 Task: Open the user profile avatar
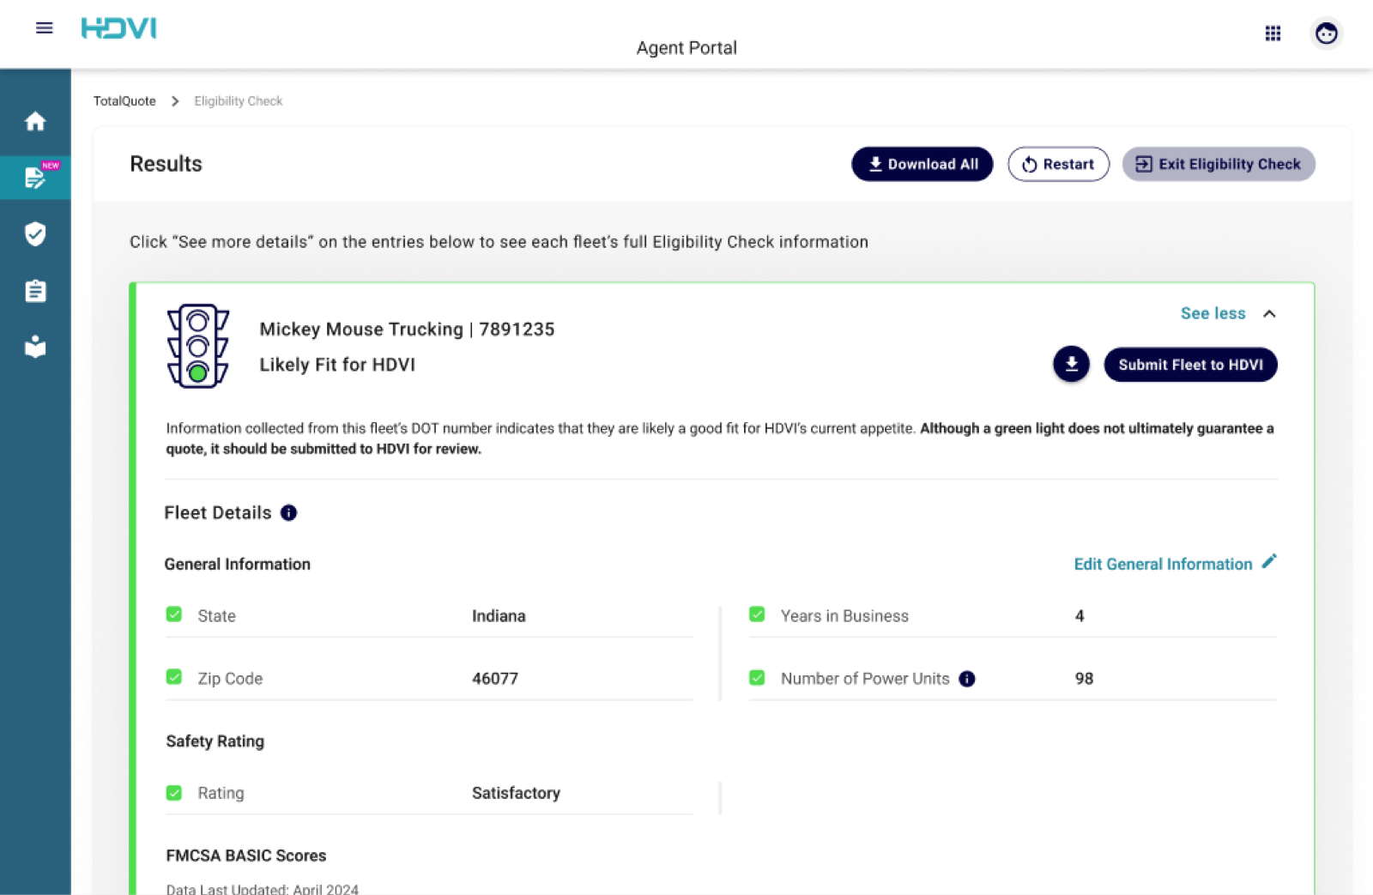coord(1326,33)
